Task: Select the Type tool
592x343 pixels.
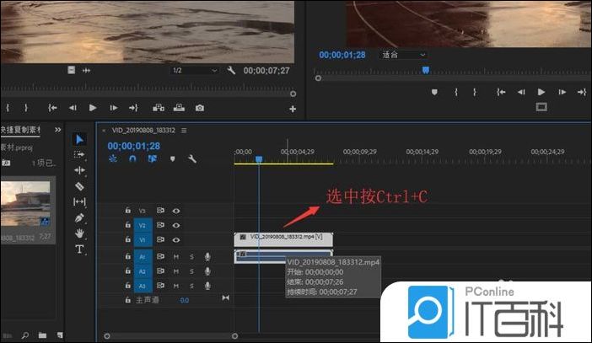Action: click(x=79, y=249)
